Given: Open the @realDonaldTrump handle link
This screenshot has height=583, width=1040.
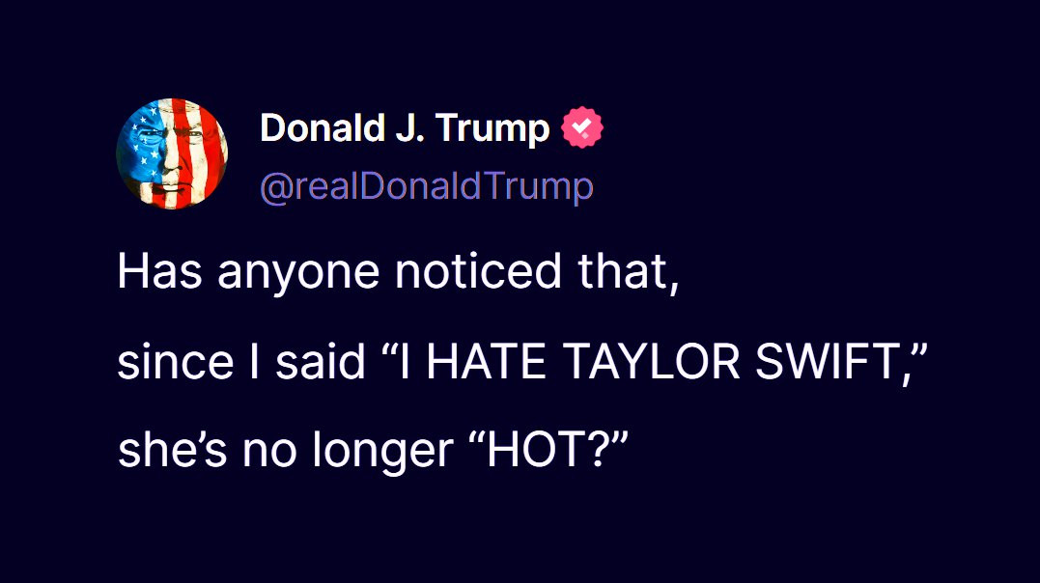Looking at the screenshot, I should (426, 186).
